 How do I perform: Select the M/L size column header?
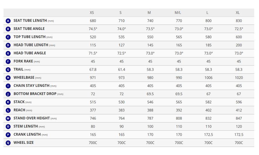(178, 13)
